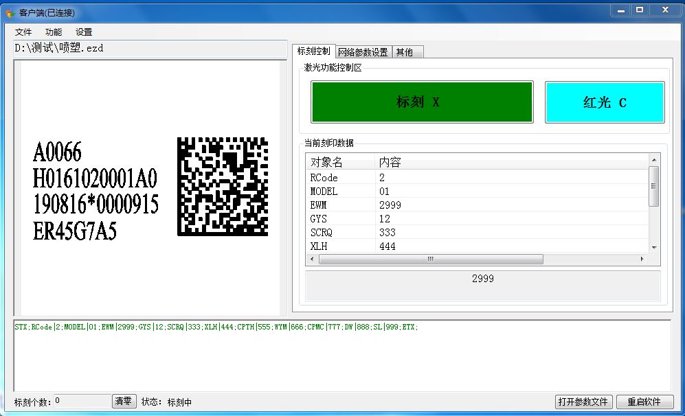Screen dimensions: 685x416
Task: Click the table's vertical scrollbar thumb
Action: 654,186
